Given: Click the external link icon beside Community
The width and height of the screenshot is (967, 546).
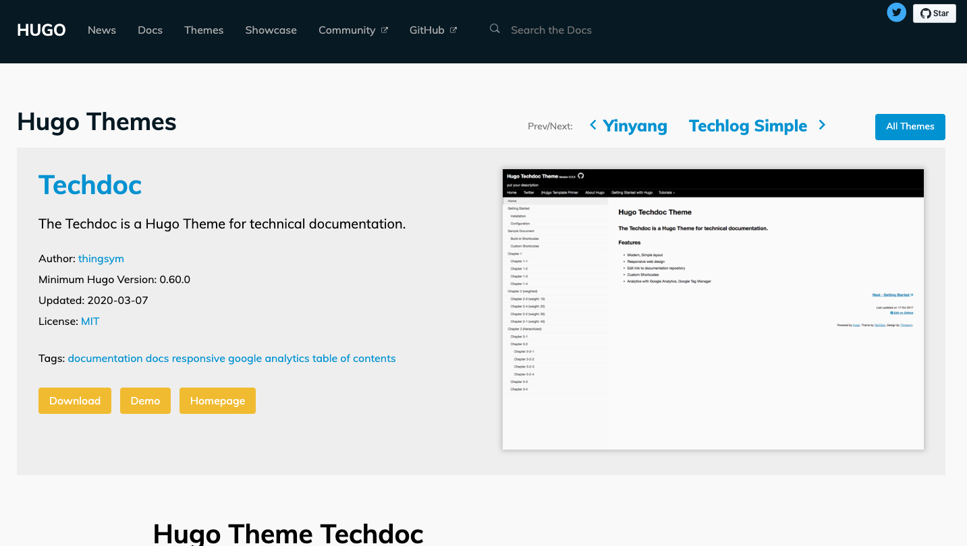Looking at the screenshot, I should coord(385,30).
